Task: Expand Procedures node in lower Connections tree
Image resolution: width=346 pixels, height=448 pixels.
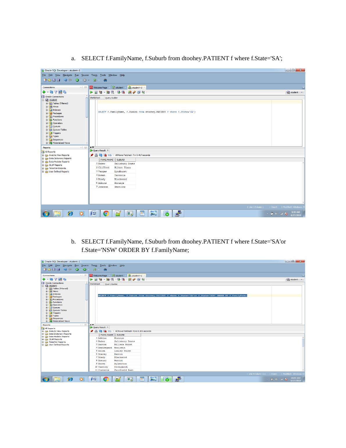Action: pos(47,299)
